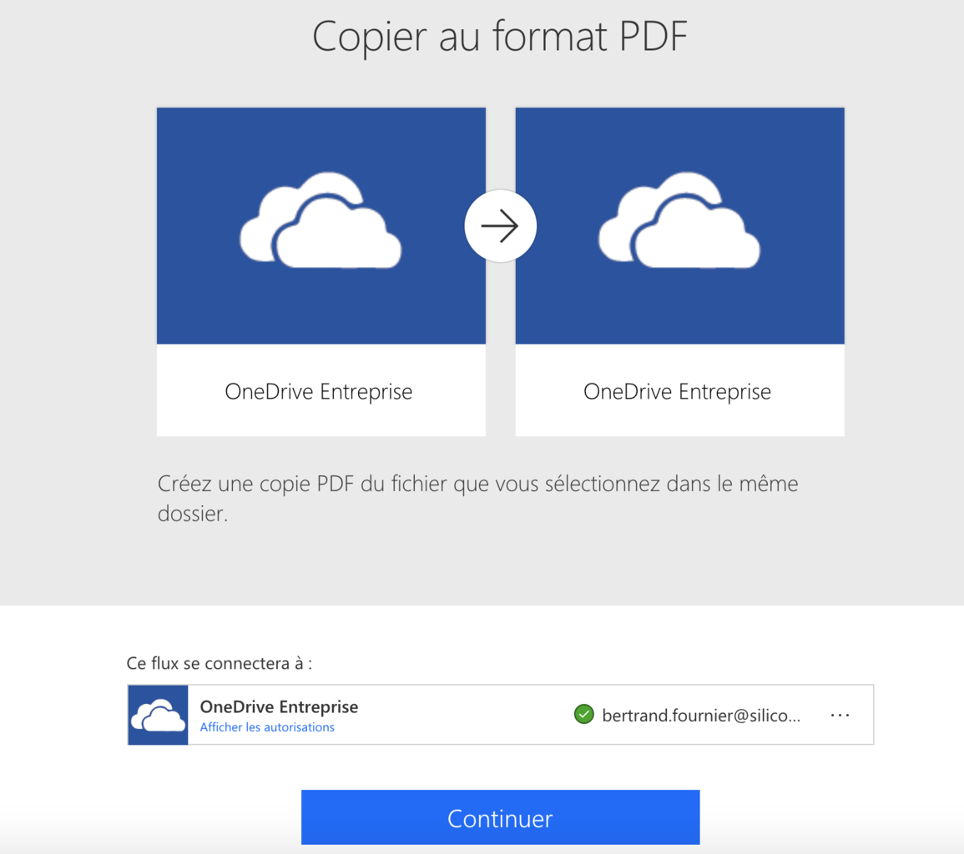Click the small OneDrive icon in the connection row
The height and width of the screenshot is (854, 964).
(x=158, y=715)
